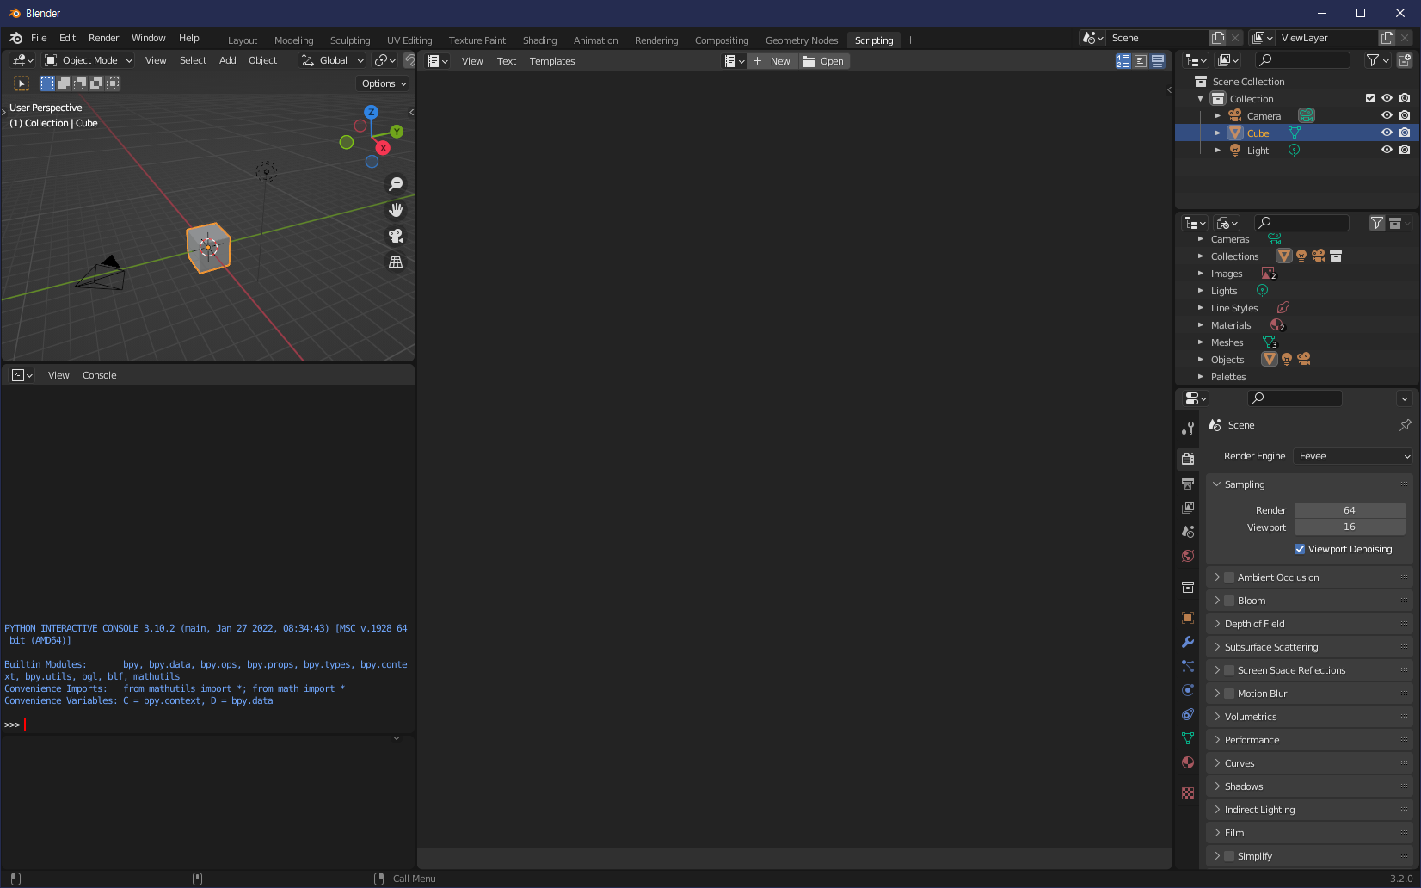Open the viewport Options dropdown
The height and width of the screenshot is (888, 1421).
pyautogui.click(x=384, y=83)
